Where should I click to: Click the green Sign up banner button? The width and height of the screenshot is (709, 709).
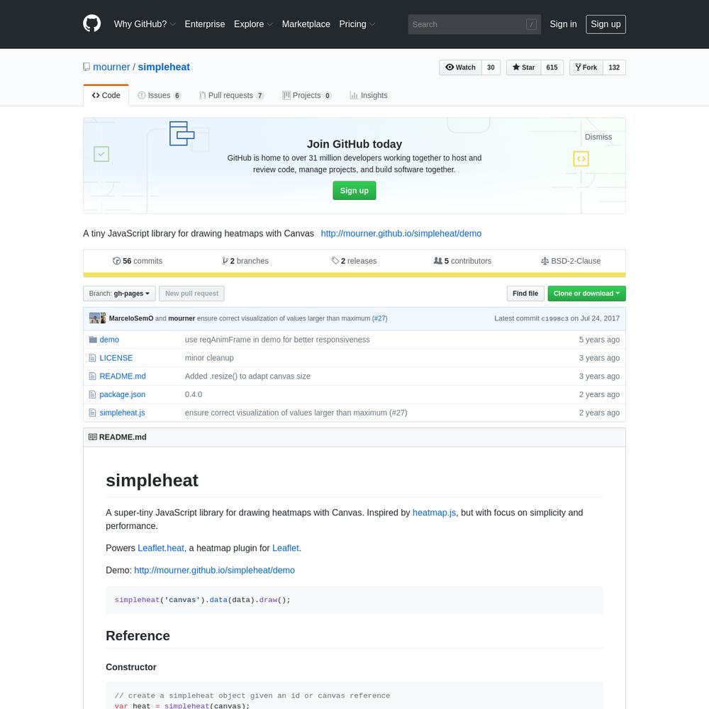pyautogui.click(x=354, y=191)
